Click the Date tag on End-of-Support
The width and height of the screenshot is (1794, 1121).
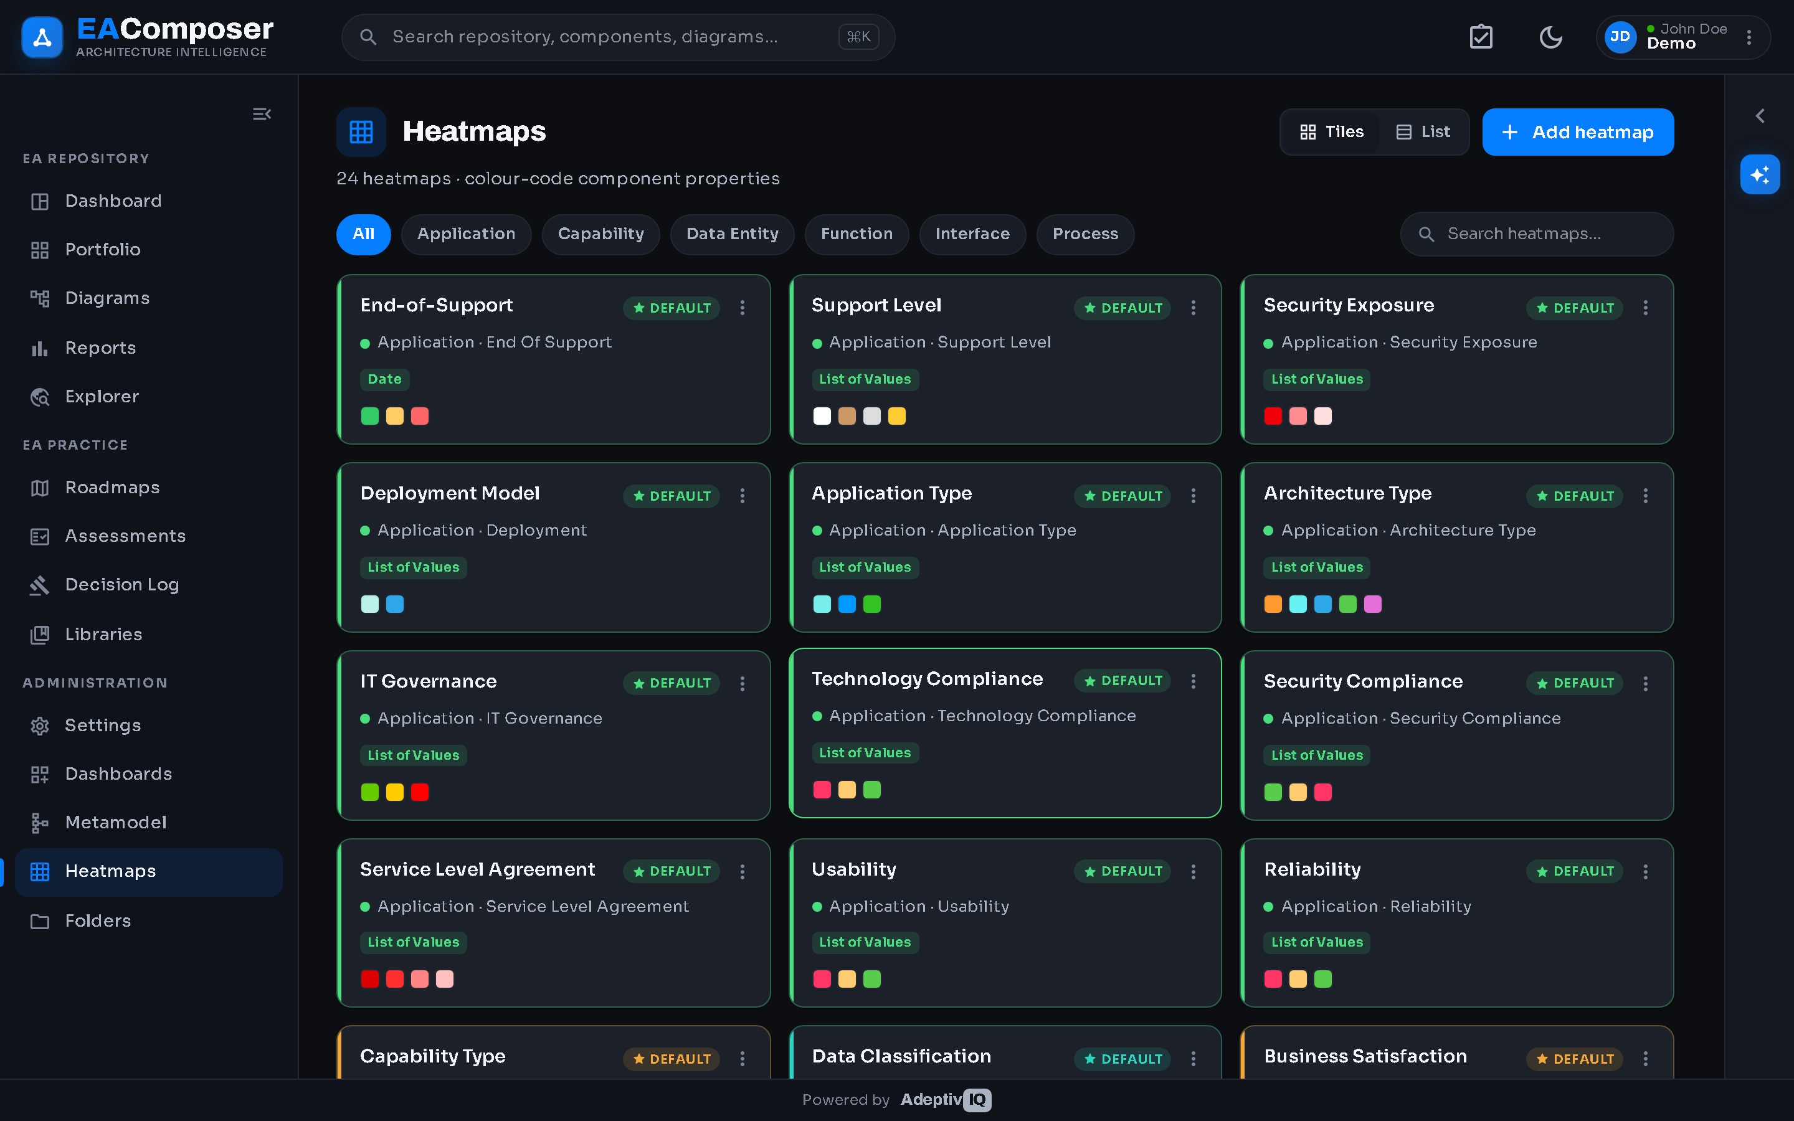(385, 379)
